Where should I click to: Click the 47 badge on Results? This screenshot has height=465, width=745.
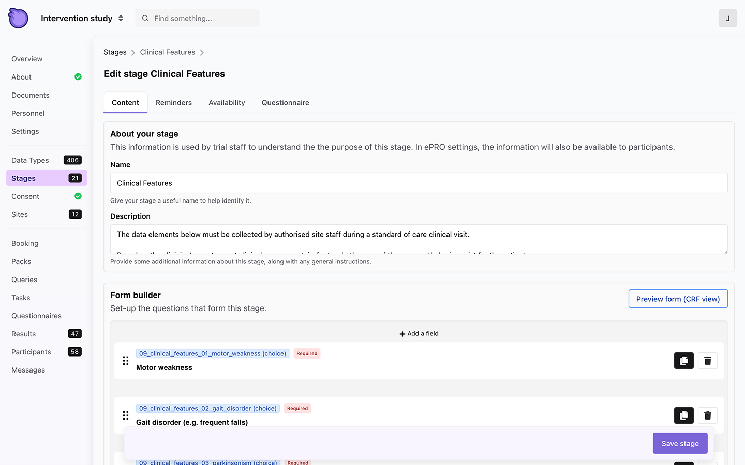[x=75, y=334]
